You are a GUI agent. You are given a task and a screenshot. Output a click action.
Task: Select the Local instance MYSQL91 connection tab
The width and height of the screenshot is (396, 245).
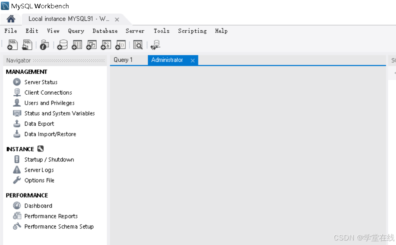(x=68, y=19)
